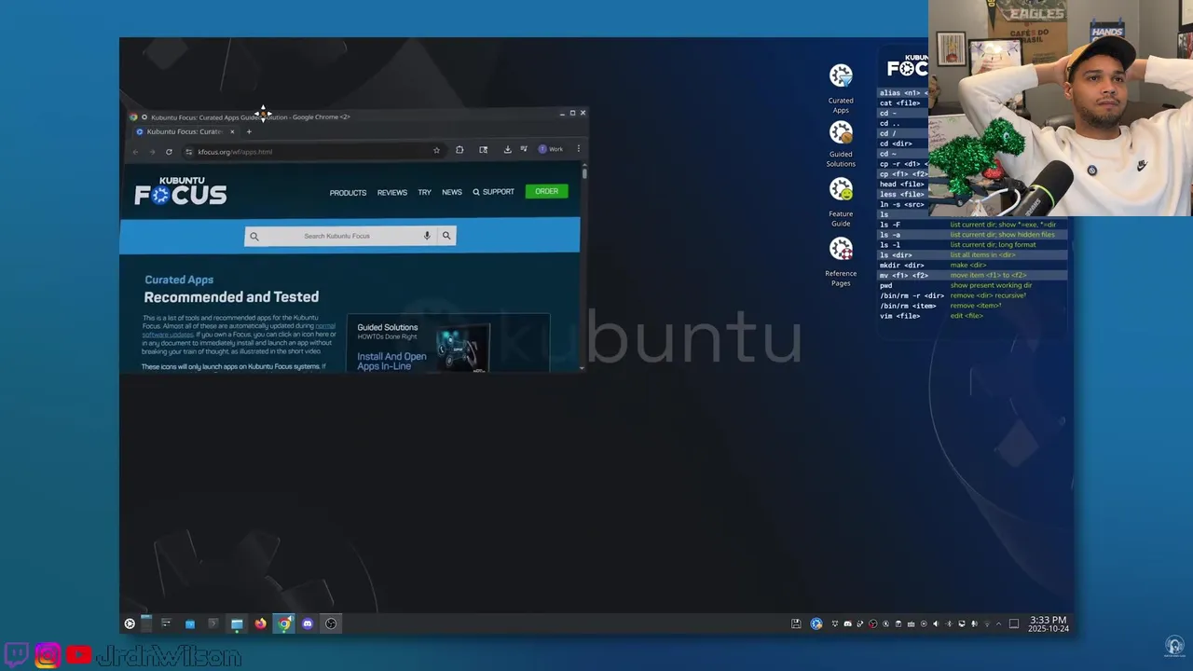The width and height of the screenshot is (1193, 671).
Task: Open the microphone tray icon
Action: click(974, 623)
